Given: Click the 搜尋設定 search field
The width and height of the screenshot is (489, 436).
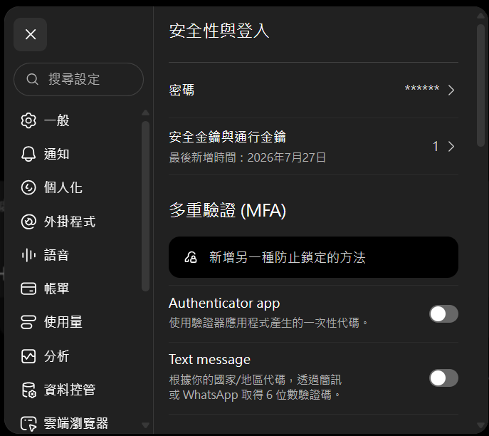Looking at the screenshot, I should point(78,79).
